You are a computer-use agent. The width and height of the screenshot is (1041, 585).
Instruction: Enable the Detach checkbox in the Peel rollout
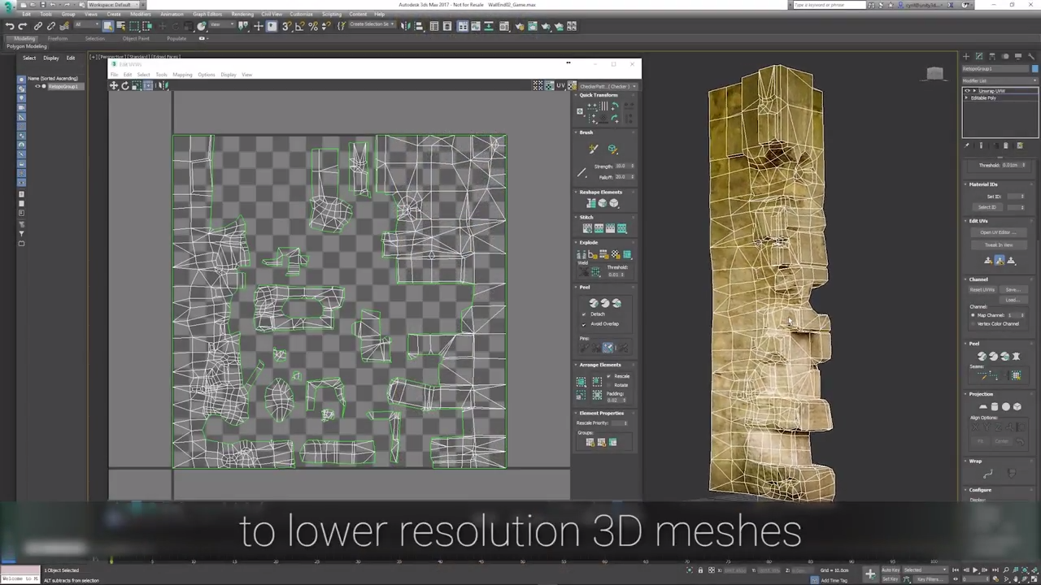tap(583, 314)
